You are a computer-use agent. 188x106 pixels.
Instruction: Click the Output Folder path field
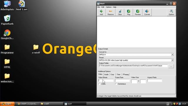[133, 66]
